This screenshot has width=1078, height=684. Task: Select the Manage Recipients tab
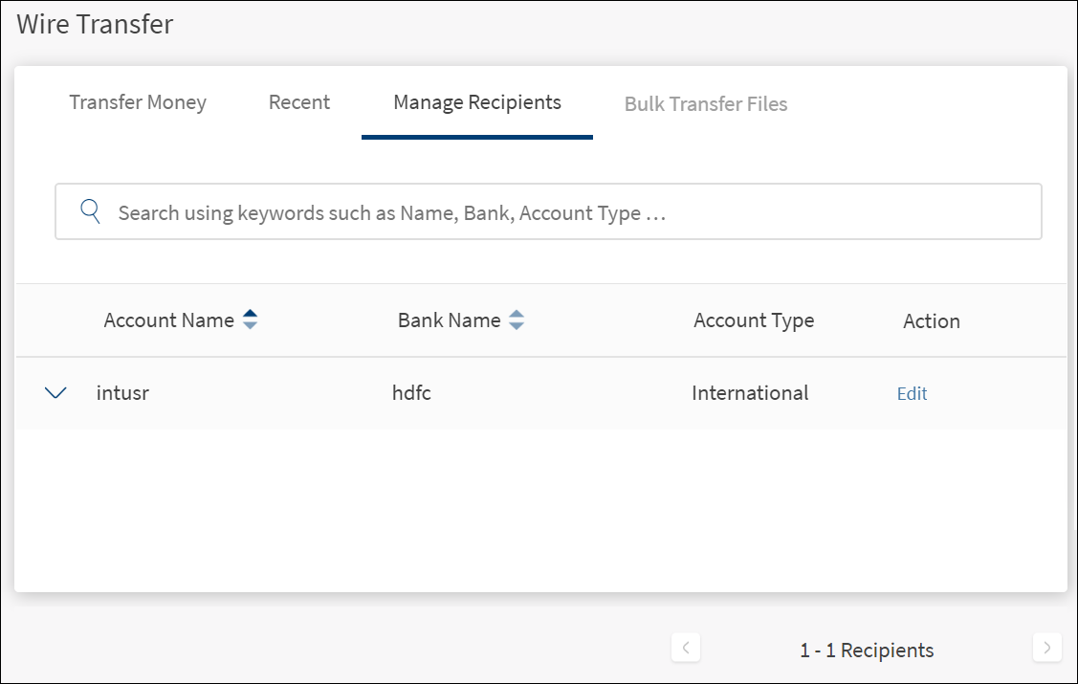pos(477,102)
